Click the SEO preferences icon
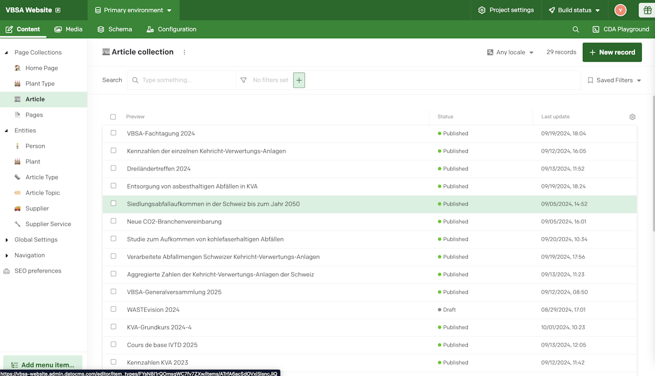 coord(7,271)
